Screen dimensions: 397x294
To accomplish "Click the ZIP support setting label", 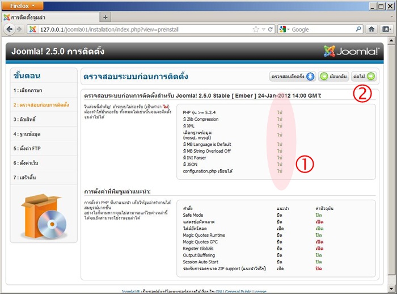I will click(x=225, y=268).
